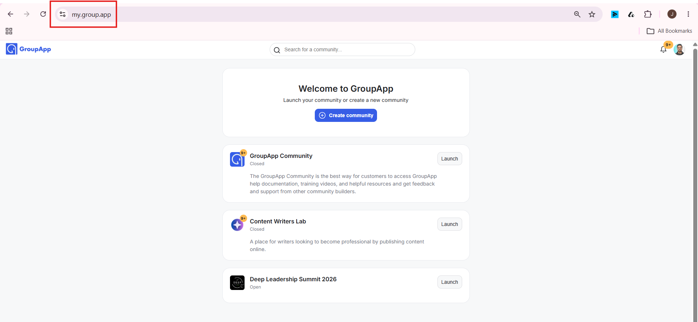Click the GroupApp logo in header
This screenshot has height=322, width=698.
pyautogui.click(x=28, y=49)
